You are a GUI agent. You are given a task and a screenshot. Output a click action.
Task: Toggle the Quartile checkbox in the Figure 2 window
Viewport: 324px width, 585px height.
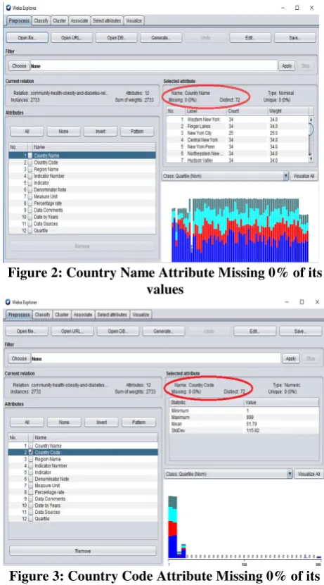click(x=30, y=231)
